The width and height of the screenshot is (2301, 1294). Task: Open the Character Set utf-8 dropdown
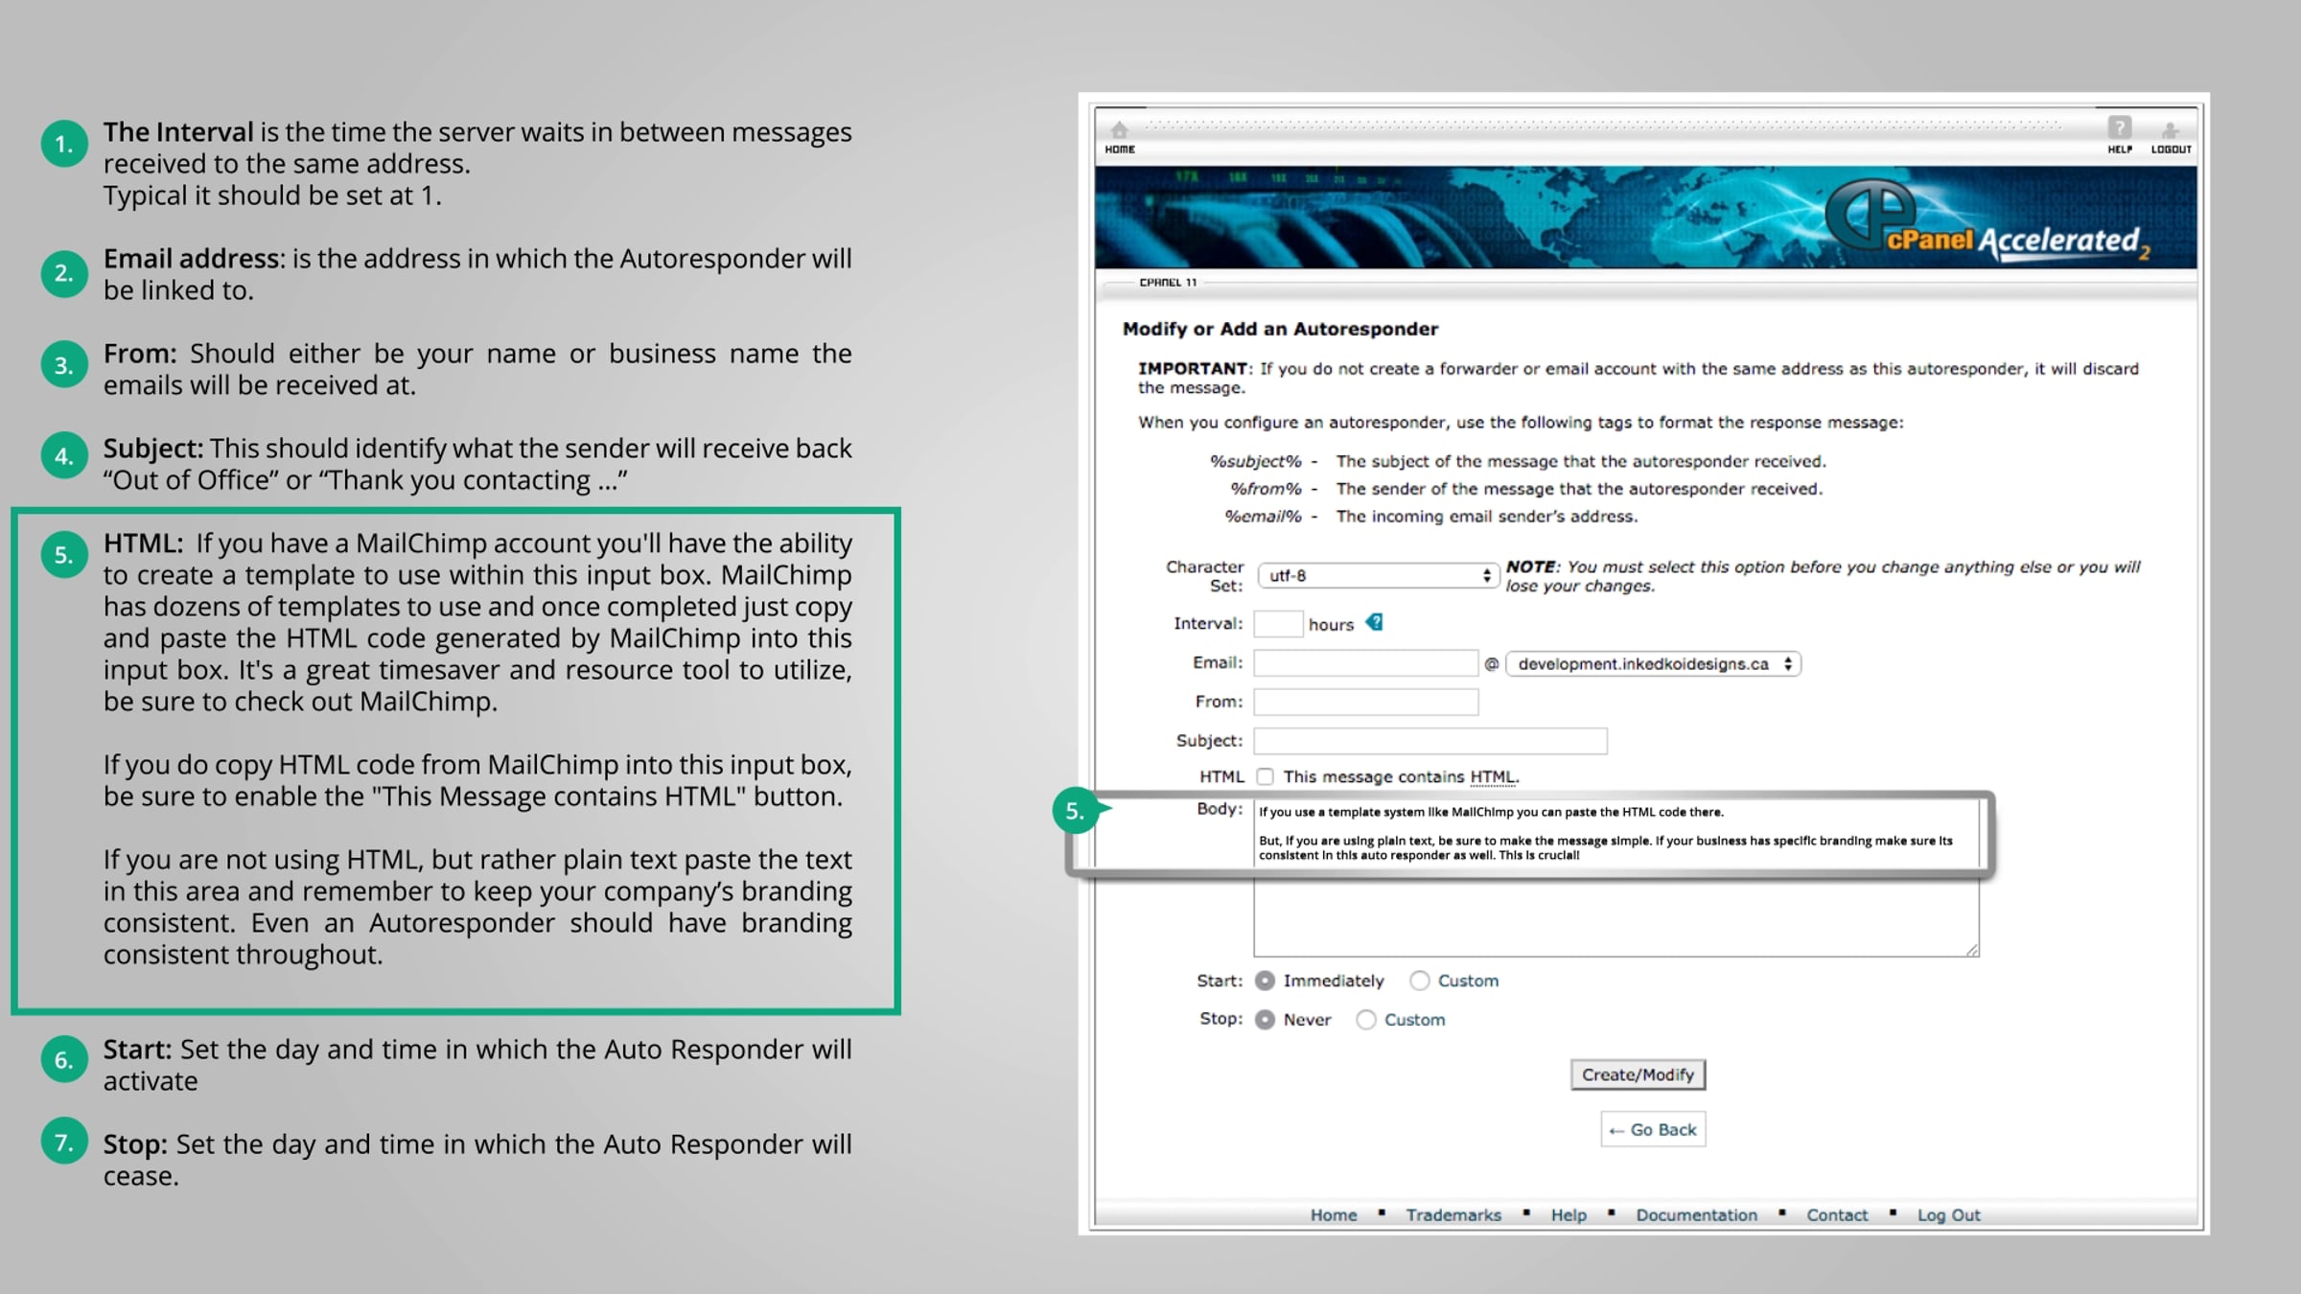[1378, 575]
